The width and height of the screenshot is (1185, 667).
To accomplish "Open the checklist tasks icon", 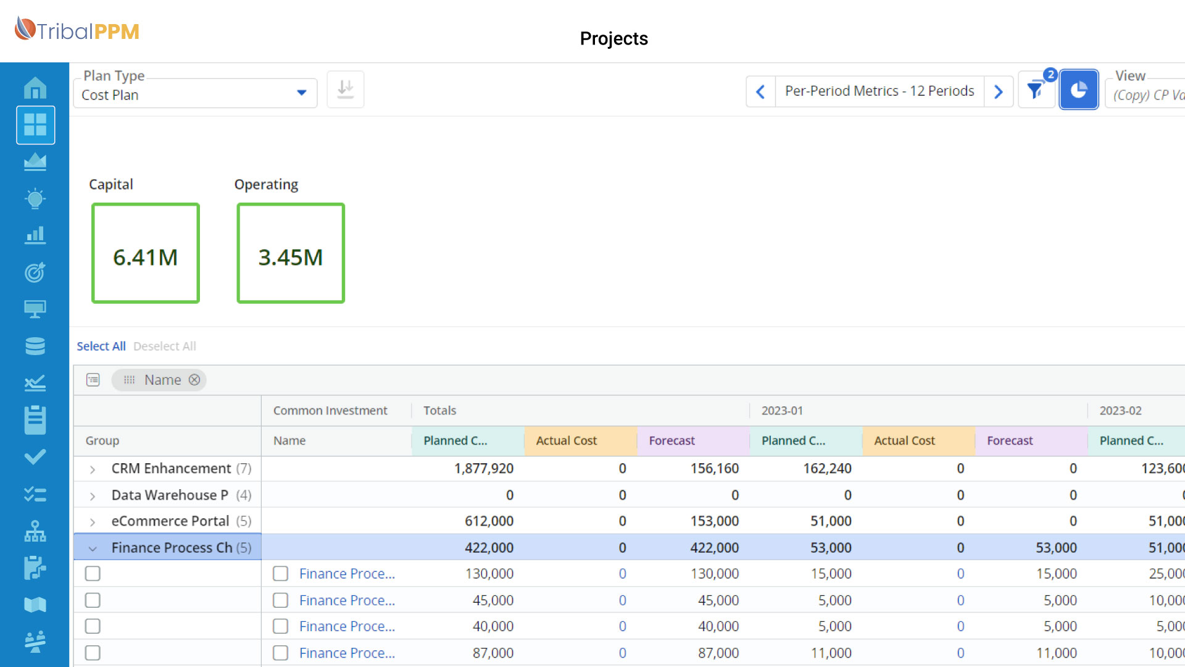I will point(35,494).
